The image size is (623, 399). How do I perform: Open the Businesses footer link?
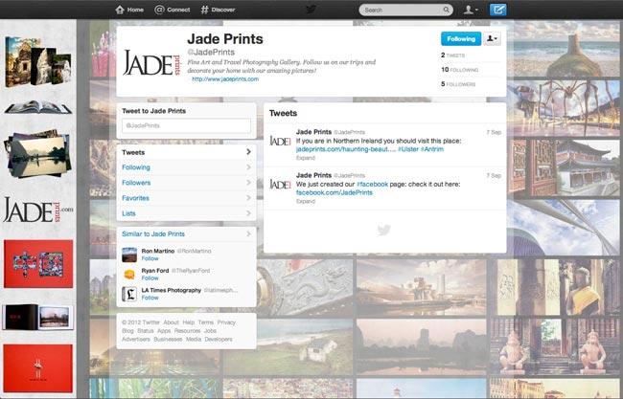pos(168,340)
